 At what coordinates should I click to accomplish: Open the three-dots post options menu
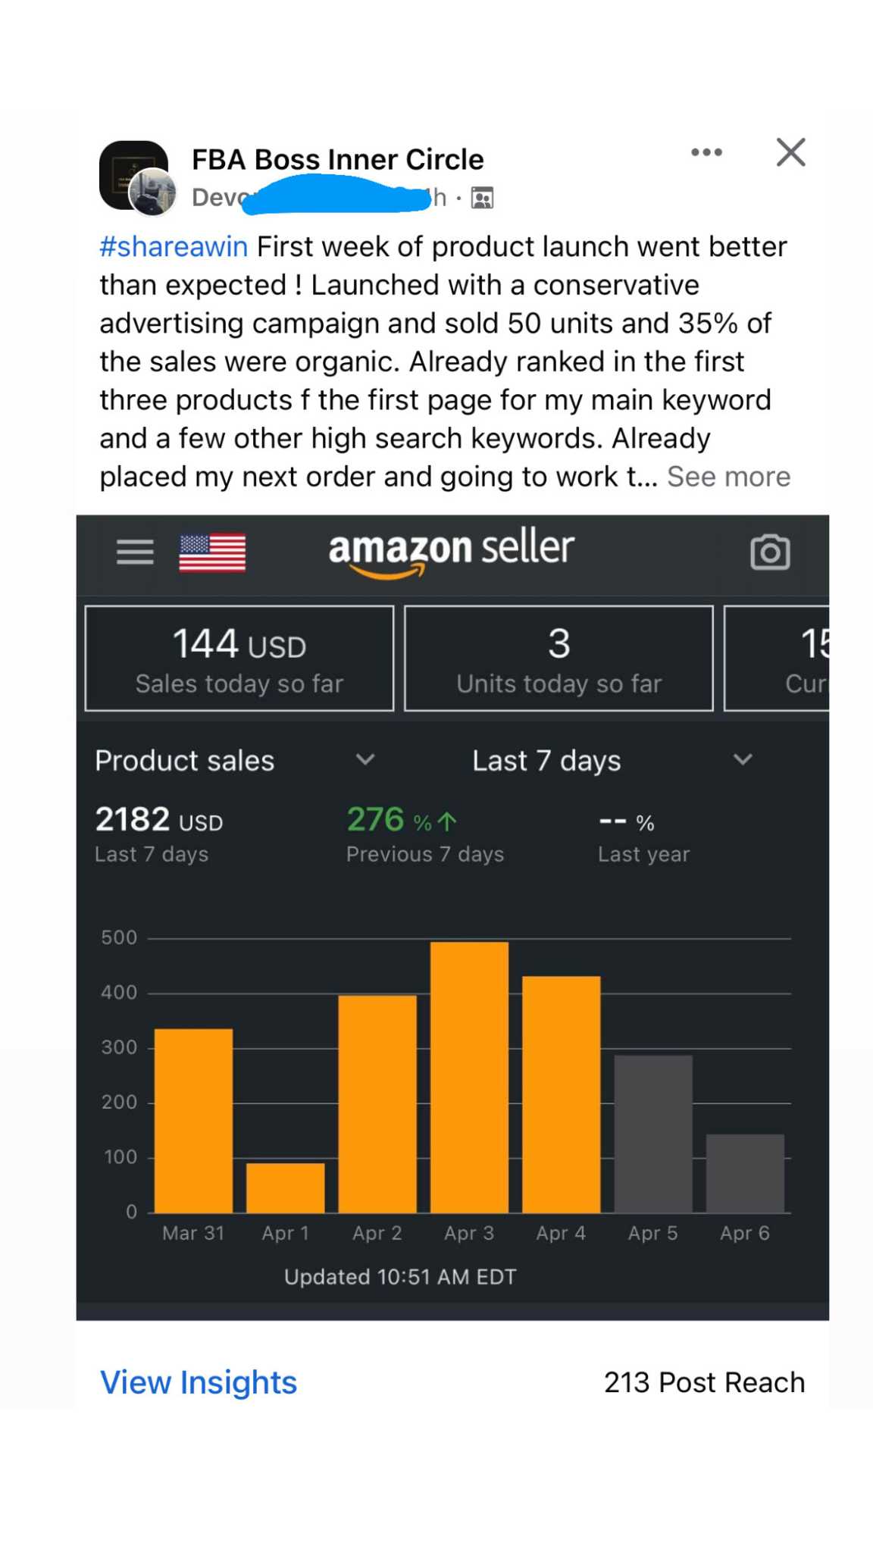coord(706,152)
